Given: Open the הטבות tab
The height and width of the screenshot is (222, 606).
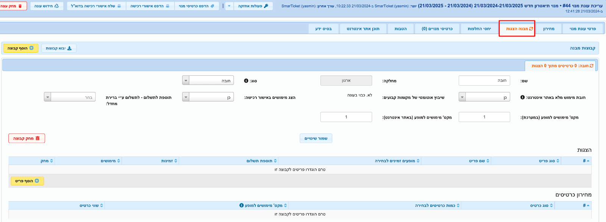Looking at the screenshot, I should point(401,29).
